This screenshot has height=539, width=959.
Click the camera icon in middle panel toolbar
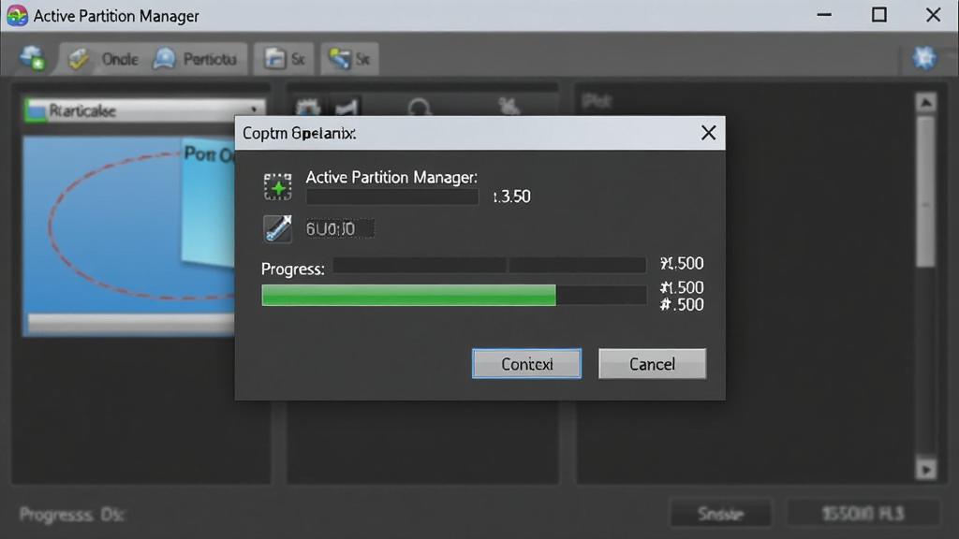(307, 109)
